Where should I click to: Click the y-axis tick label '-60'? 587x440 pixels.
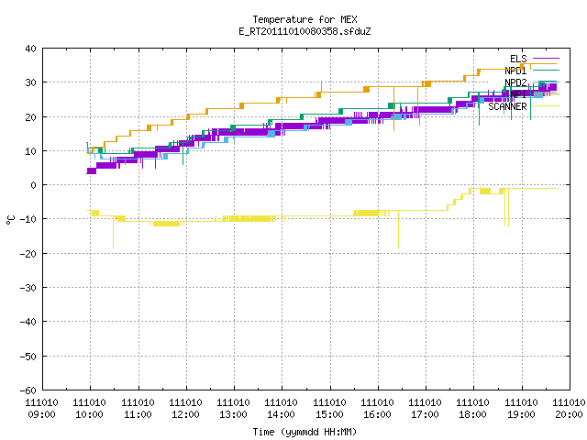pos(28,390)
